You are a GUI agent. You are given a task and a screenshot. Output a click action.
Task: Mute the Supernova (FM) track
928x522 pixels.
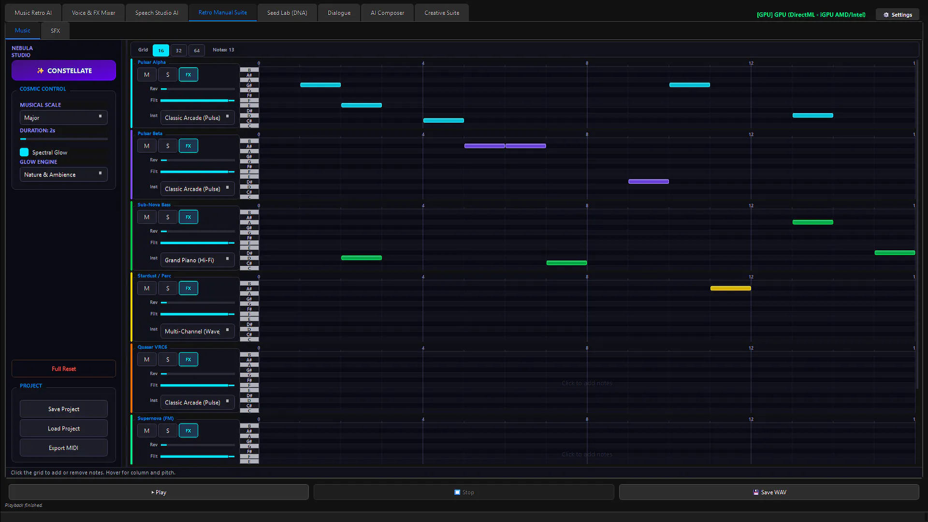(x=146, y=431)
